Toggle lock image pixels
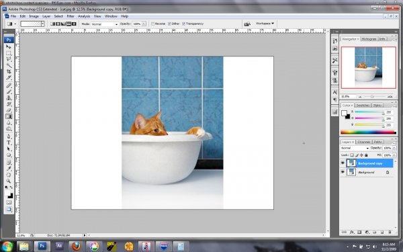The height and width of the screenshot is (252, 403). [357, 155]
